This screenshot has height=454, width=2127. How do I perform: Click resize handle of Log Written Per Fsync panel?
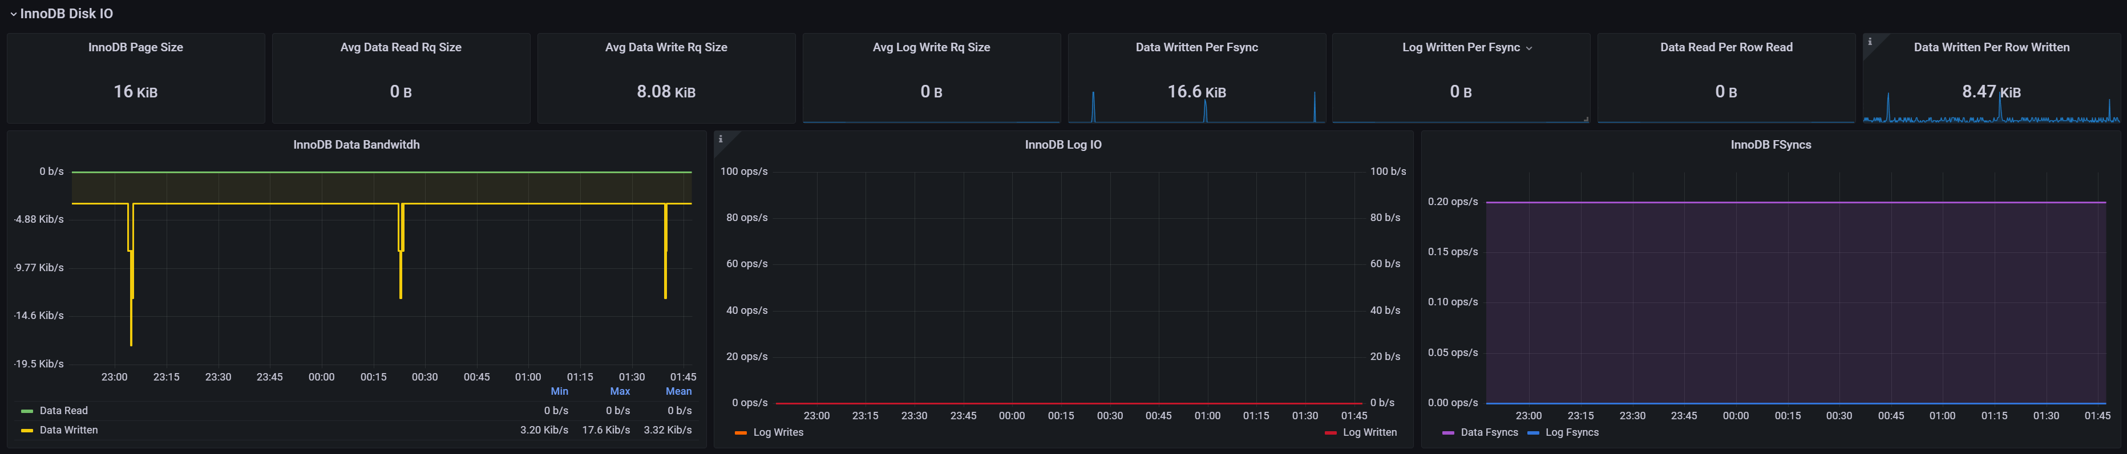(x=1586, y=120)
